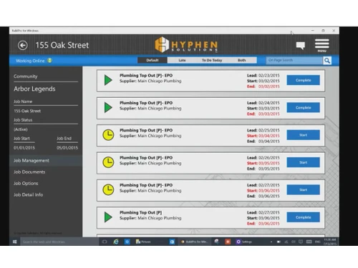
Task: Open Settings app in the taskbar
Action: click(x=244, y=242)
